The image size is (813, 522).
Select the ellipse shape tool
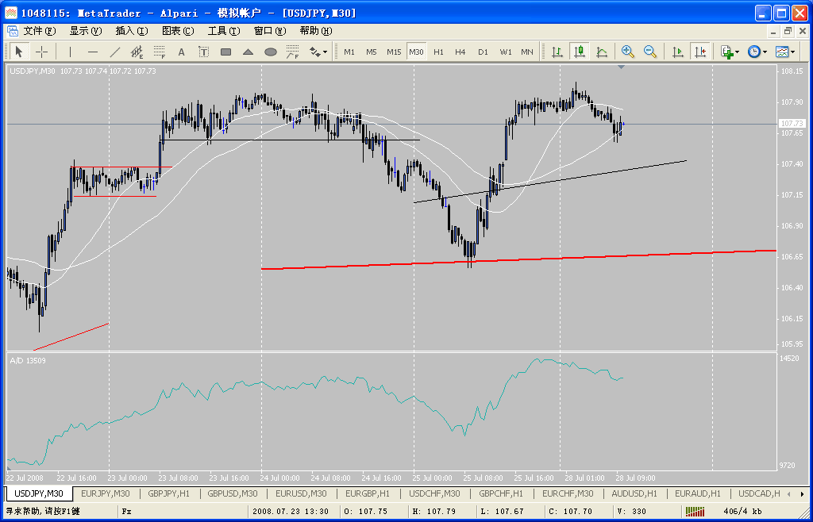click(x=270, y=52)
